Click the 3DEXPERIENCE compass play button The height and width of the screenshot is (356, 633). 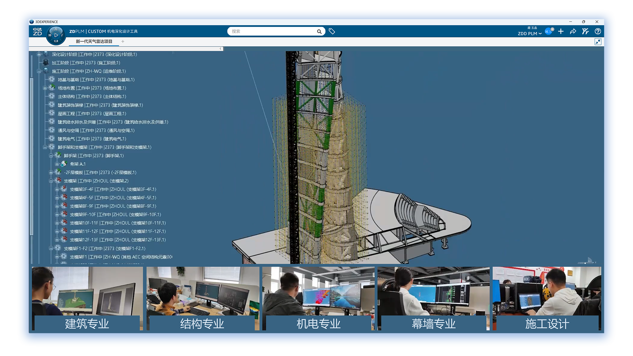tap(56, 35)
